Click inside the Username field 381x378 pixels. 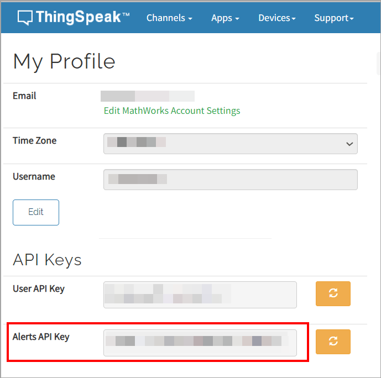pyautogui.click(x=230, y=180)
